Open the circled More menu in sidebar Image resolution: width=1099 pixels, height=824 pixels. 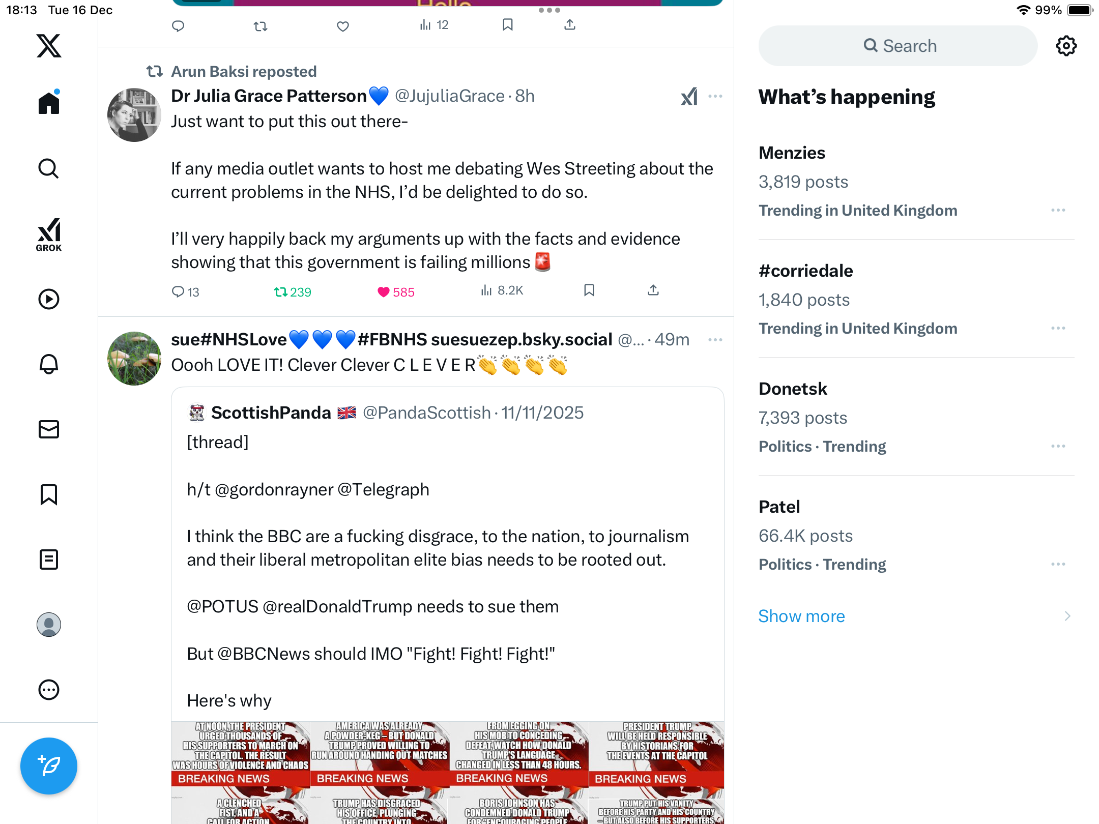(49, 690)
